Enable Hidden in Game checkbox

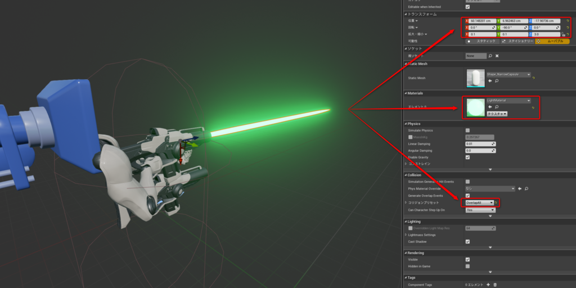[467, 266]
